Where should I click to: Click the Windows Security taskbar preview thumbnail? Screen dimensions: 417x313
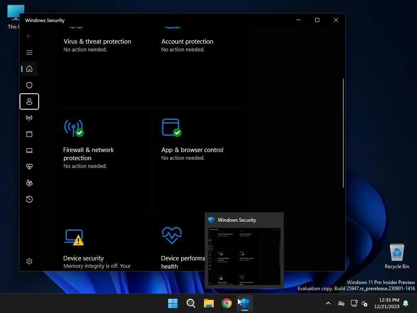(244, 256)
